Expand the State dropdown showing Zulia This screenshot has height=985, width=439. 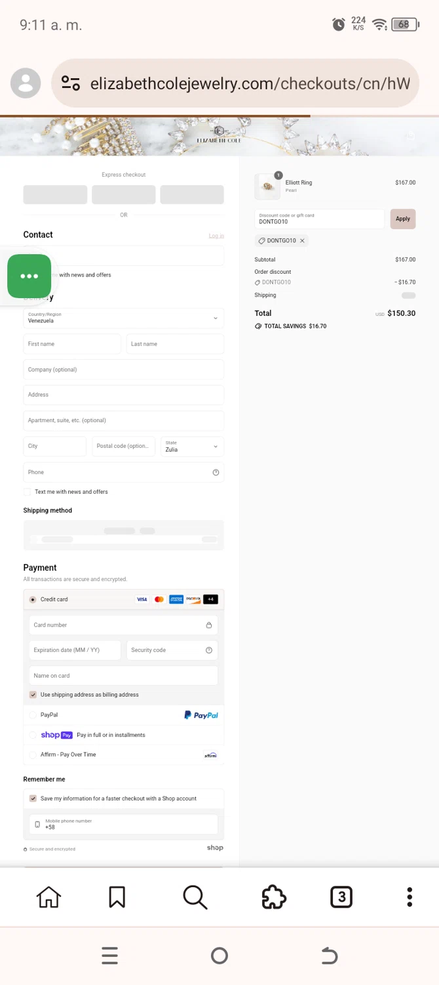pos(192,447)
